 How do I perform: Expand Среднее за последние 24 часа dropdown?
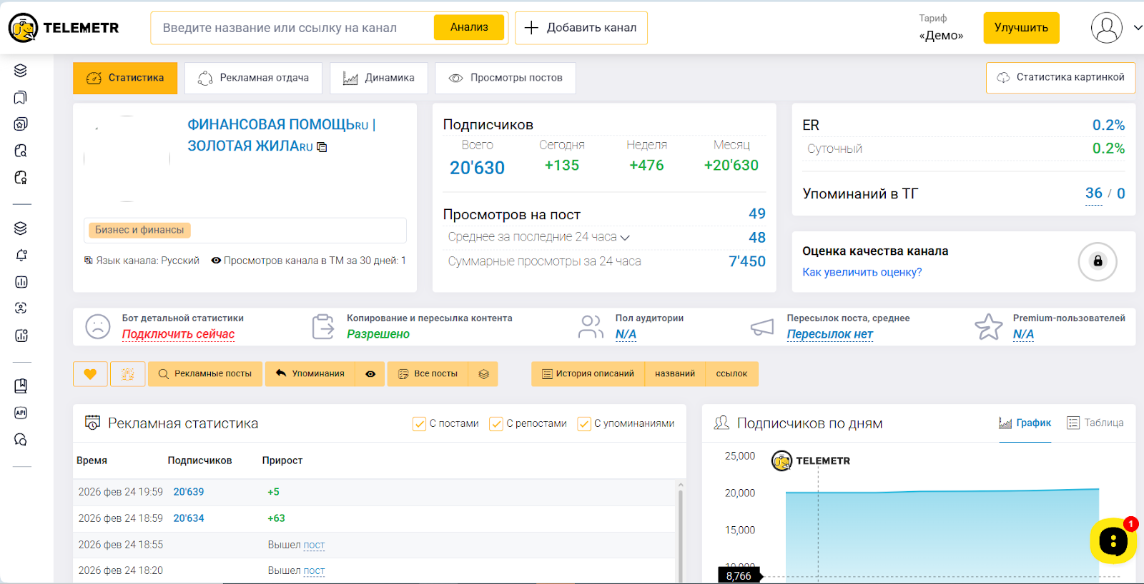pos(625,238)
